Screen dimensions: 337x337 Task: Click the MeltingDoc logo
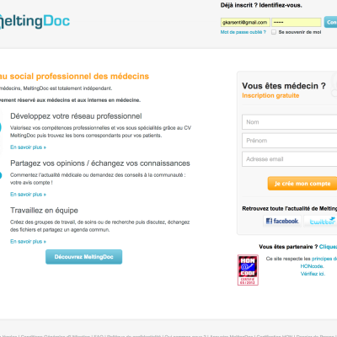point(35,21)
